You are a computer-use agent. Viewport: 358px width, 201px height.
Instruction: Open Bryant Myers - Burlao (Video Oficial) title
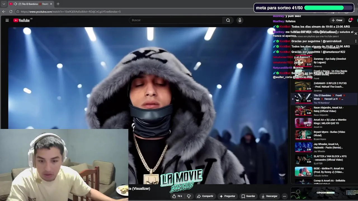coord(329,133)
